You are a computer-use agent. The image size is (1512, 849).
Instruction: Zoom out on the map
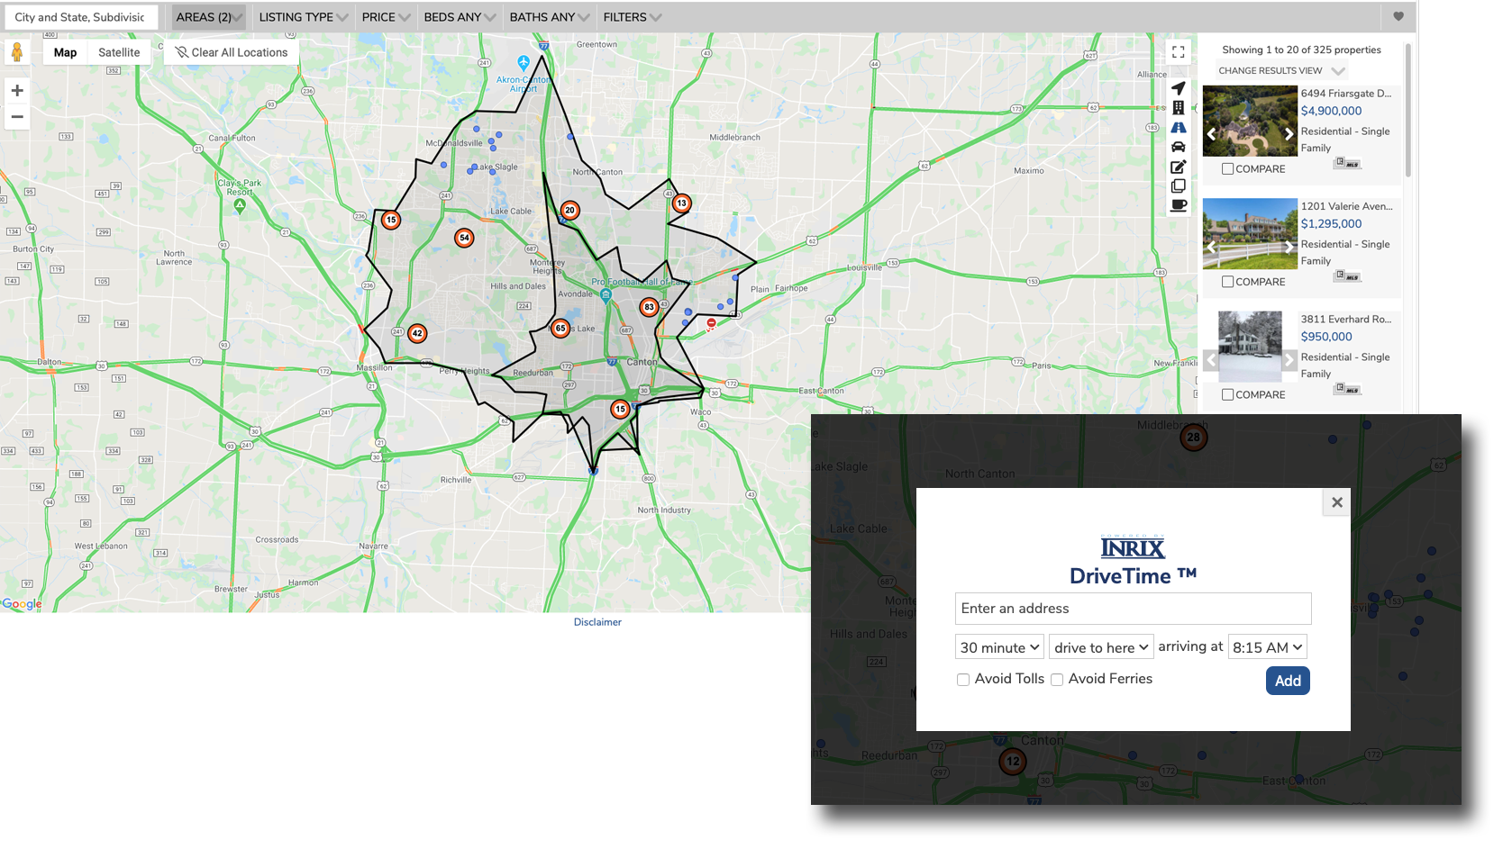pyautogui.click(x=16, y=117)
